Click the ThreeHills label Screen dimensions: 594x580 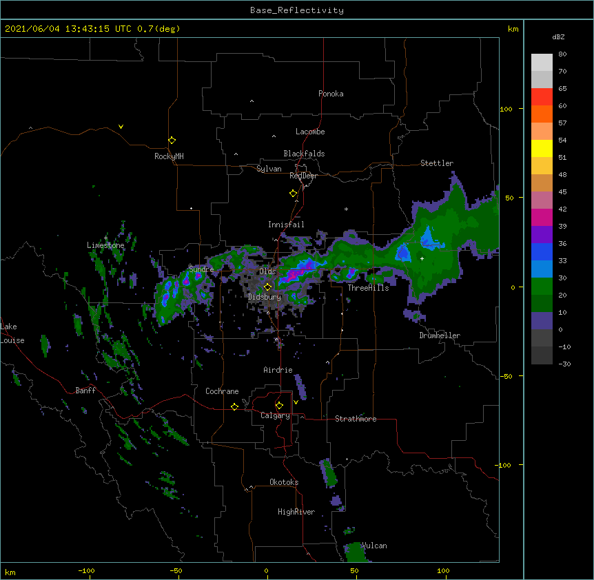coord(368,288)
